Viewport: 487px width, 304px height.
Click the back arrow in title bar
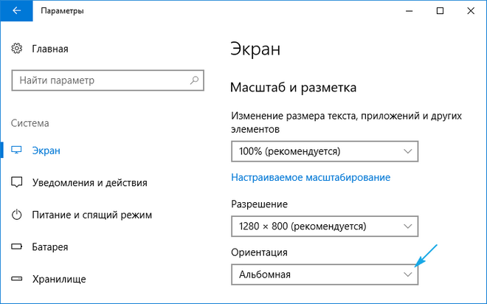pyautogui.click(x=16, y=11)
